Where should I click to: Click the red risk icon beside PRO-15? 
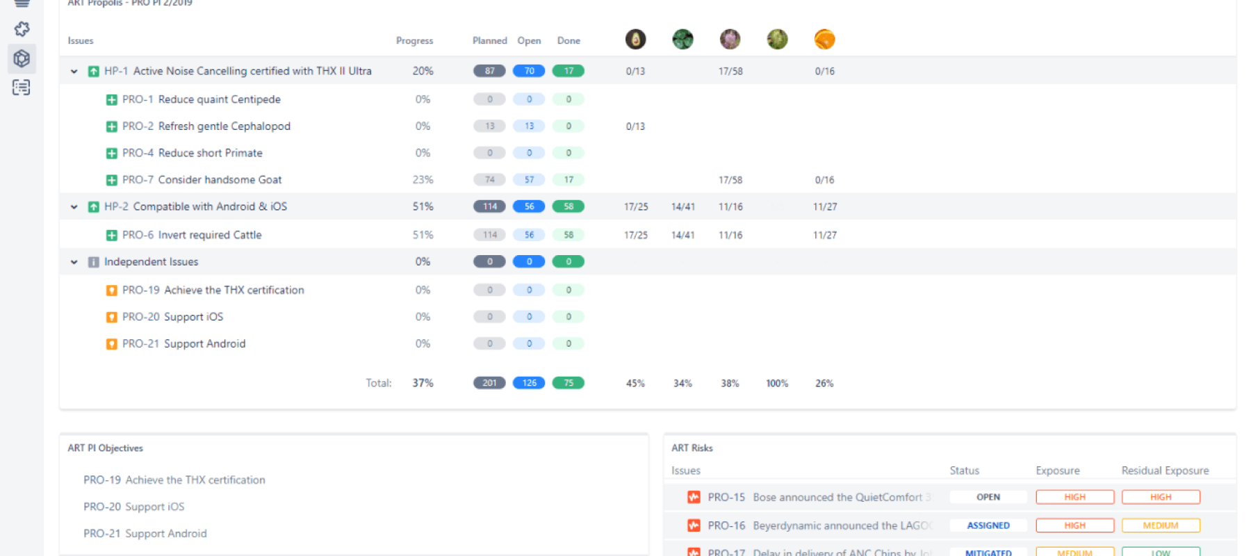tap(694, 497)
